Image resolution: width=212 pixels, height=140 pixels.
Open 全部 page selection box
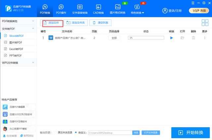pos(114,38)
